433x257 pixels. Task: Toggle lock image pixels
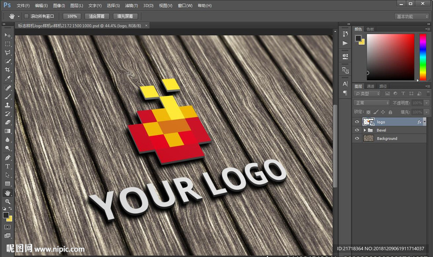click(x=375, y=112)
